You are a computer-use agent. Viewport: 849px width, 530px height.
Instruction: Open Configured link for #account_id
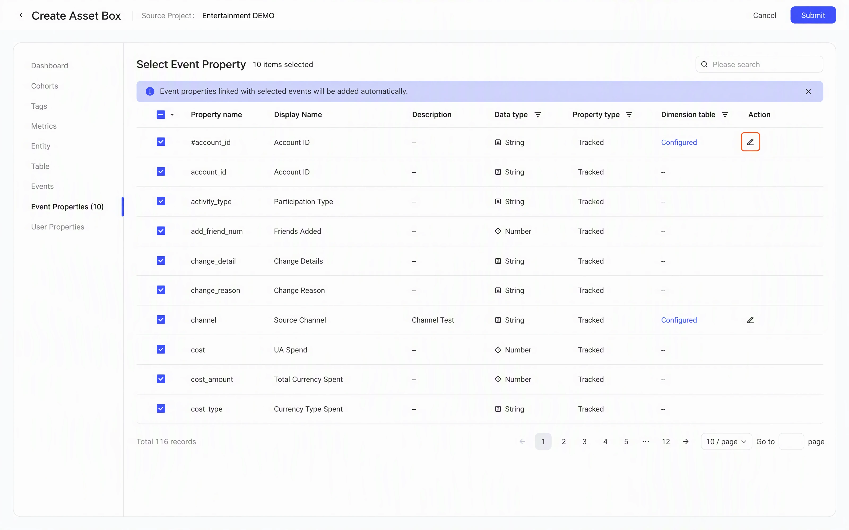click(679, 142)
